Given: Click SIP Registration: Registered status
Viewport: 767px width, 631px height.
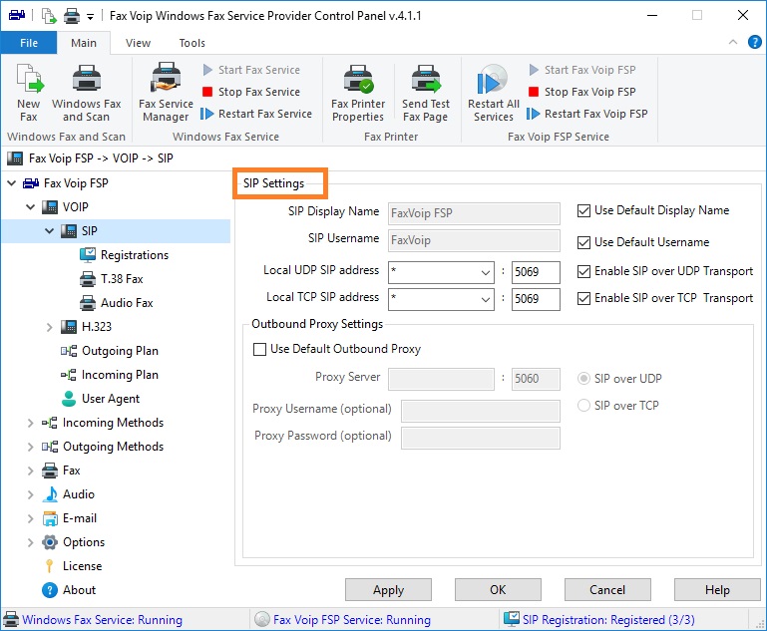Looking at the screenshot, I should pos(608,620).
